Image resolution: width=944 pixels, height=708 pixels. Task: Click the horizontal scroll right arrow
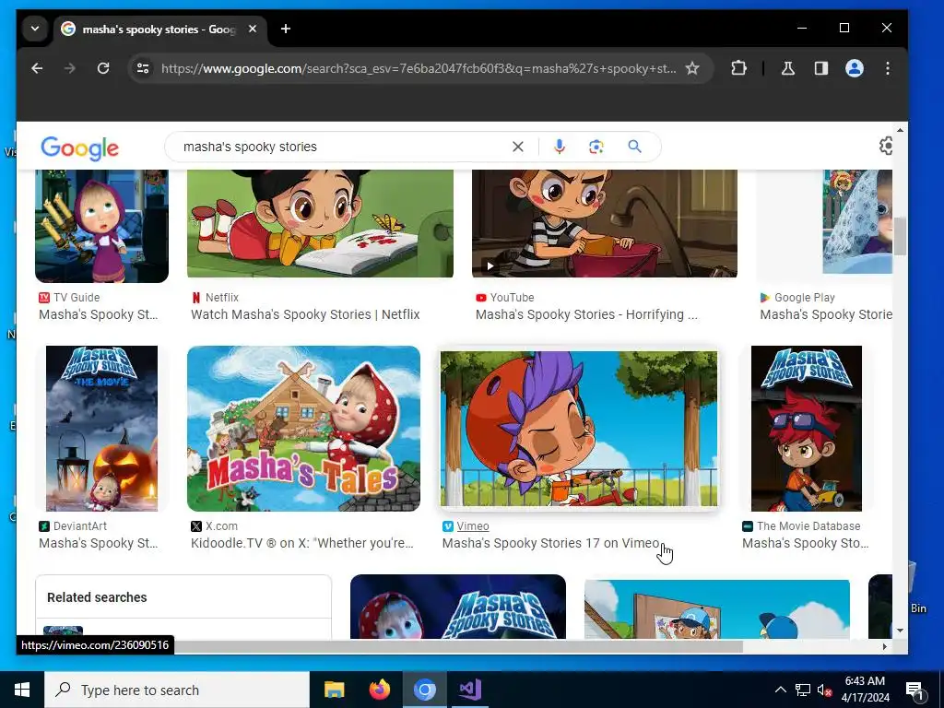tap(884, 646)
